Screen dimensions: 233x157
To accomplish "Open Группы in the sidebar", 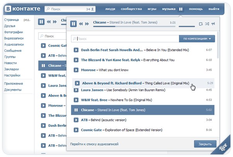I will pos(10,57).
